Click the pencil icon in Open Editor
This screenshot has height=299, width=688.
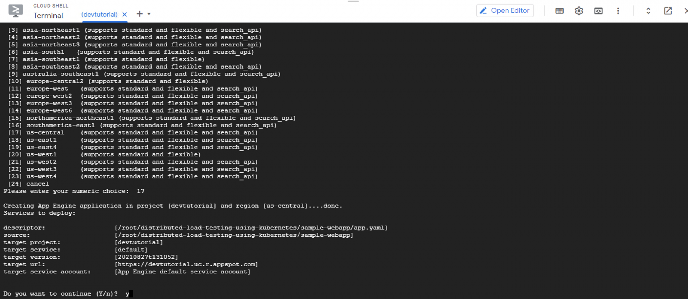(483, 10)
